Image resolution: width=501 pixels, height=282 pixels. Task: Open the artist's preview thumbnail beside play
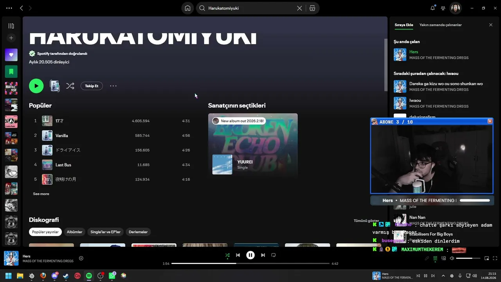coord(55,86)
